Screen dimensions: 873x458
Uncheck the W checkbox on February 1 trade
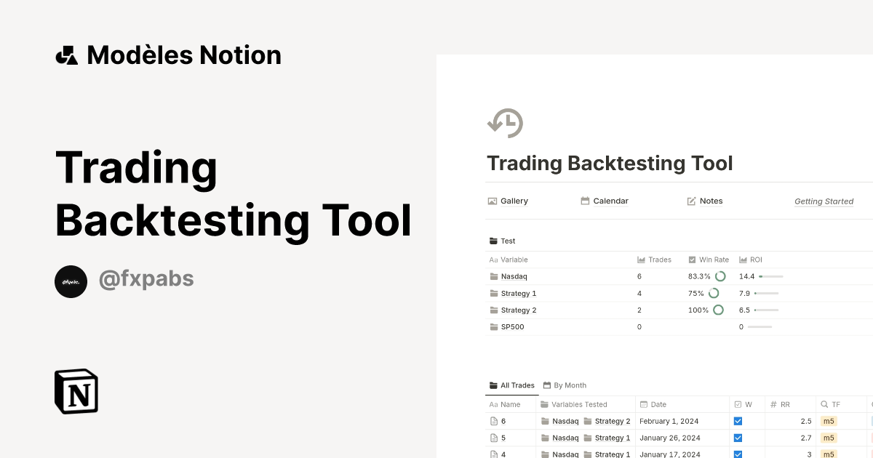pos(738,421)
